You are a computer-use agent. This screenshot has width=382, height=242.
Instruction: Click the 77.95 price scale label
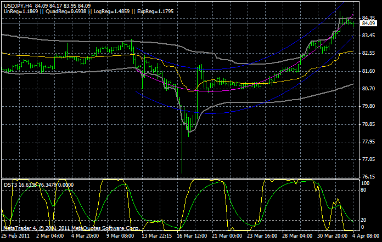click(368, 142)
